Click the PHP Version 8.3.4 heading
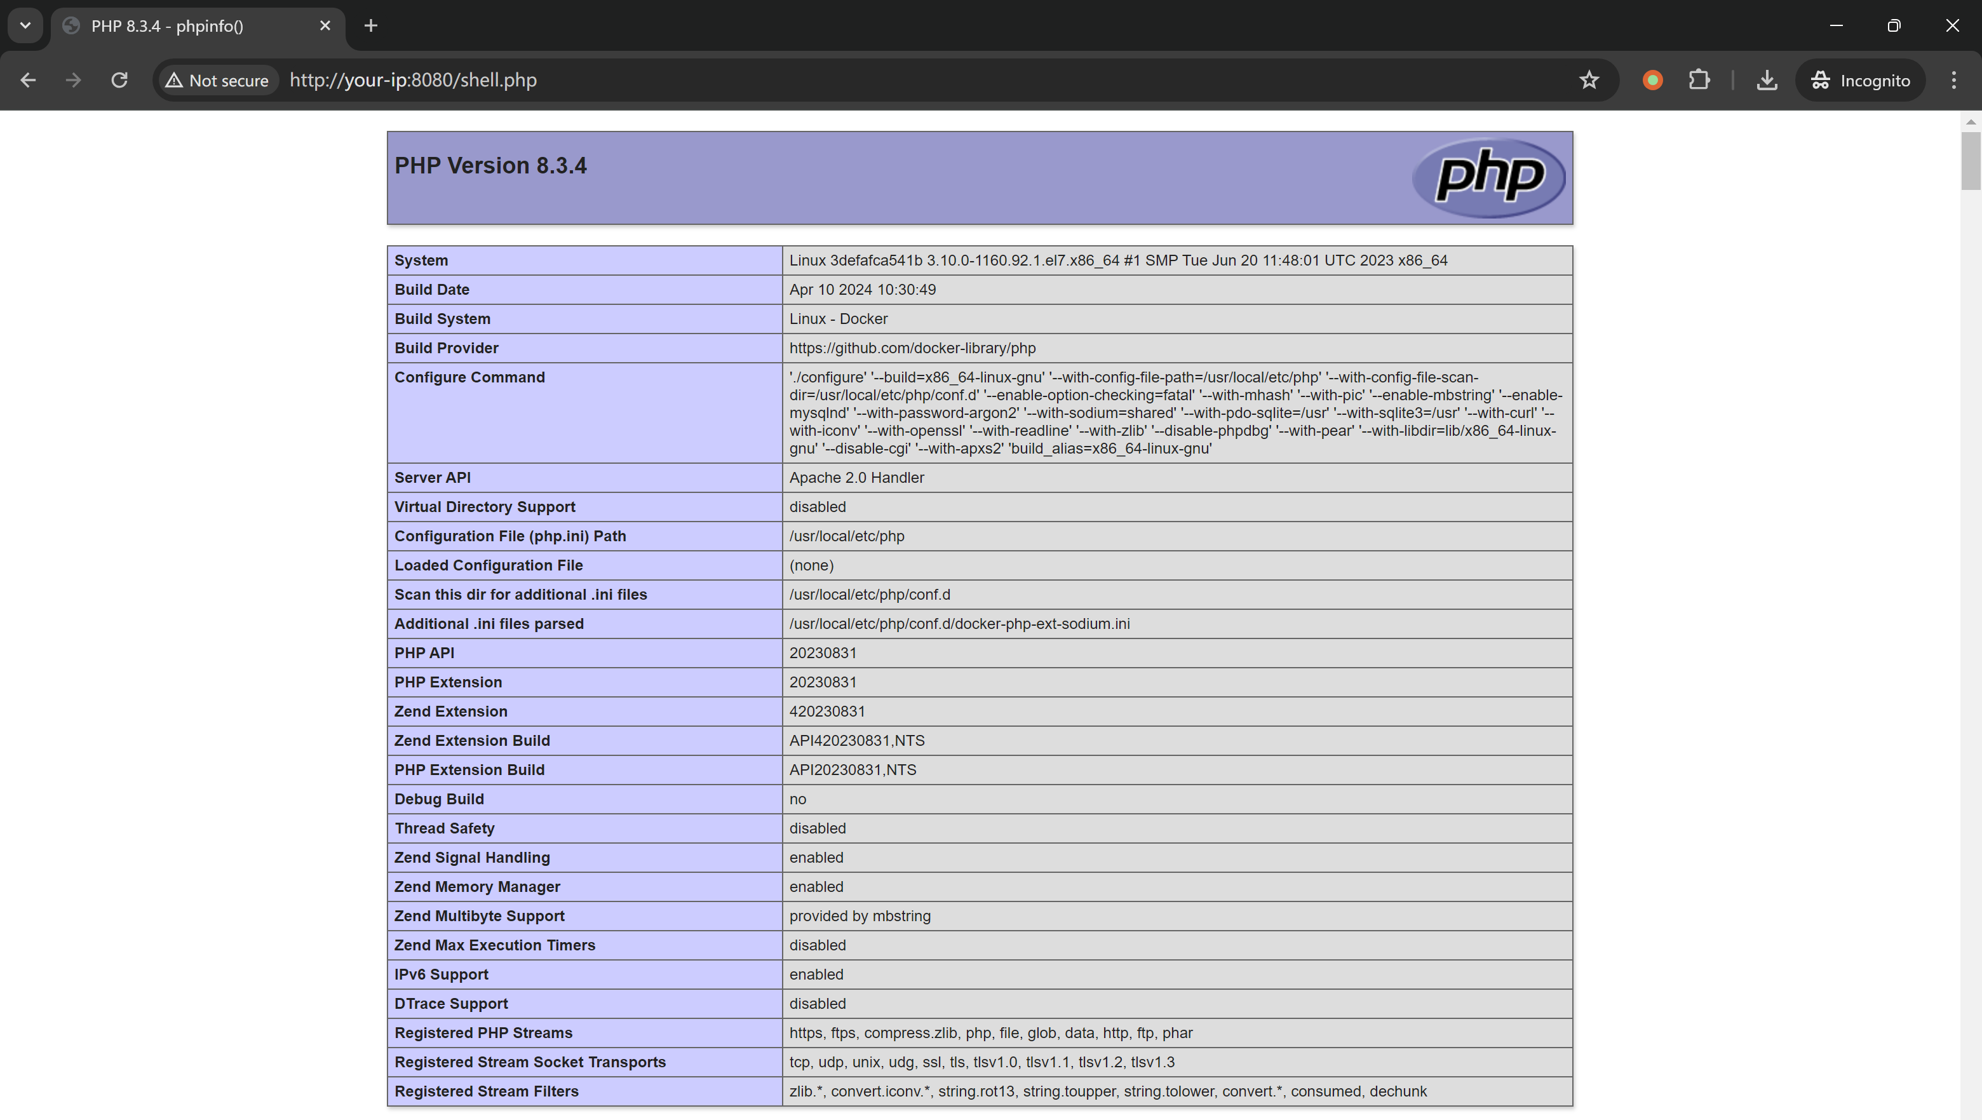 click(490, 166)
